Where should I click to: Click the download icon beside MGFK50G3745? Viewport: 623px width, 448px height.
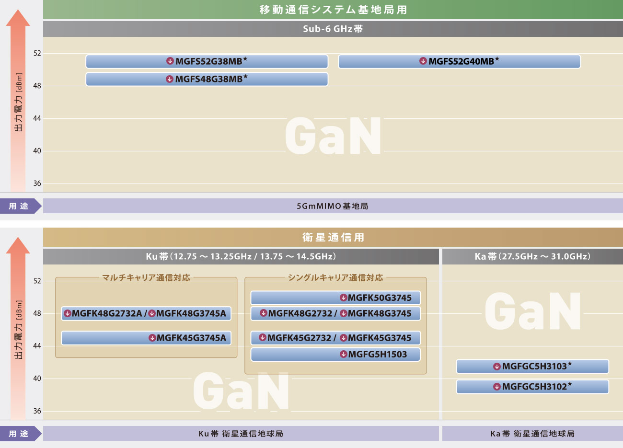[x=343, y=298]
